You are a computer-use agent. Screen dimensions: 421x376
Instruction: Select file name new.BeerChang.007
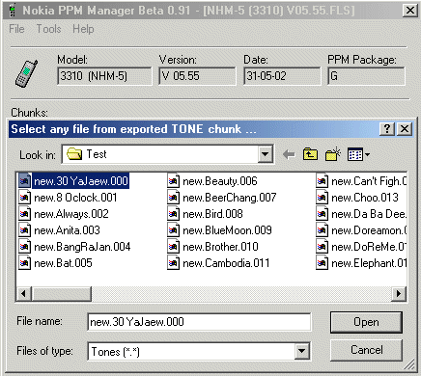(230, 198)
